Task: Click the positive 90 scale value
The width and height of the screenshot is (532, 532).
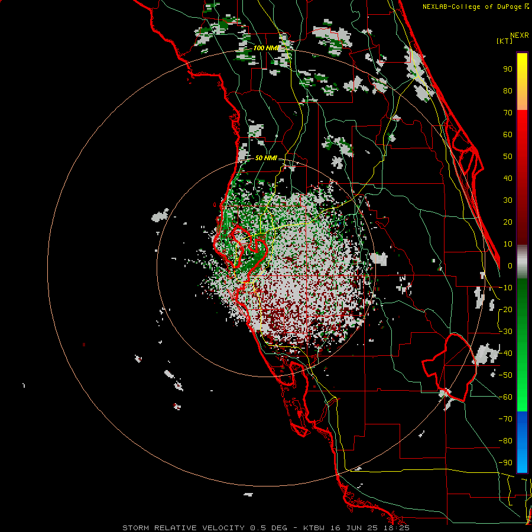Action: pyautogui.click(x=508, y=69)
